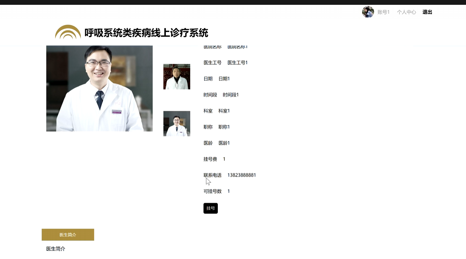Select thumbnail of doctor wearing glasses
The height and width of the screenshot is (259, 466).
tap(177, 123)
